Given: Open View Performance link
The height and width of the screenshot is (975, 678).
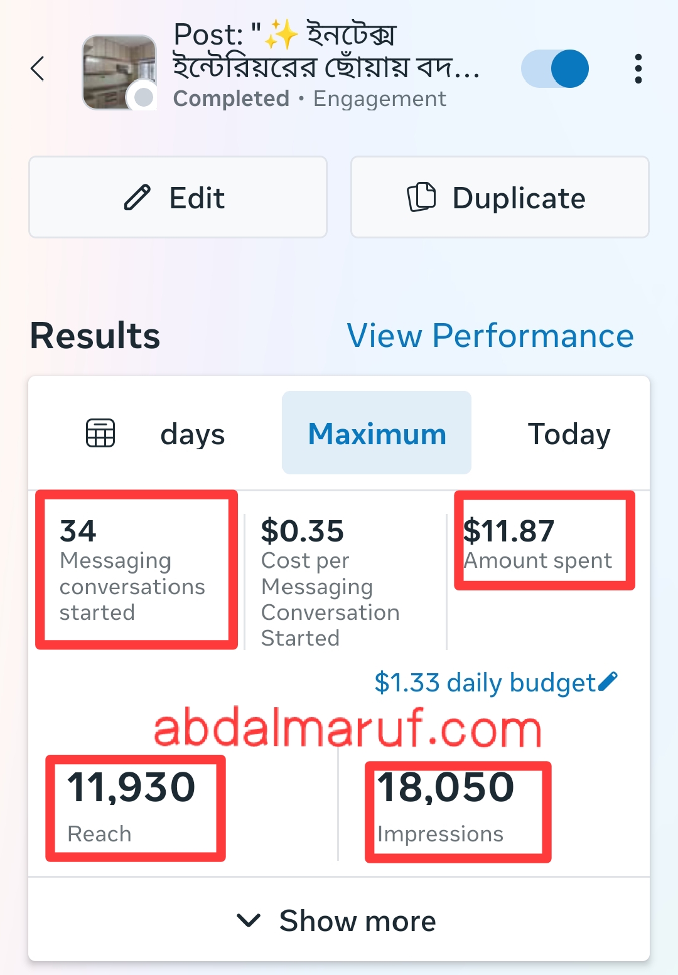Looking at the screenshot, I should [x=490, y=336].
